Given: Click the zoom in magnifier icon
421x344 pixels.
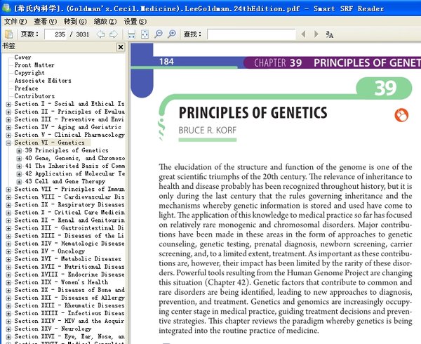Looking at the screenshot, I should pyautogui.click(x=172, y=34).
